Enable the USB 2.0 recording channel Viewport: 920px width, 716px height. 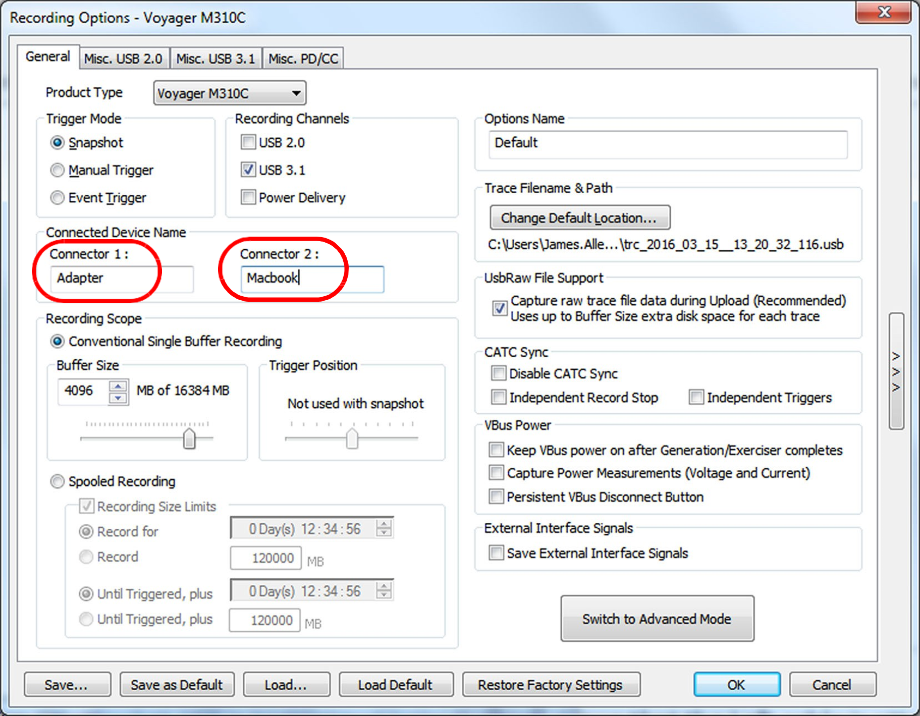pyautogui.click(x=248, y=142)
